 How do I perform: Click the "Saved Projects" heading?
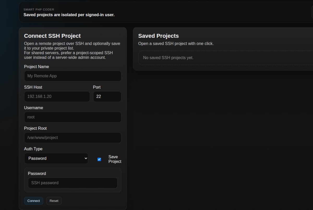pyautogui.click(x=158, y=36)
